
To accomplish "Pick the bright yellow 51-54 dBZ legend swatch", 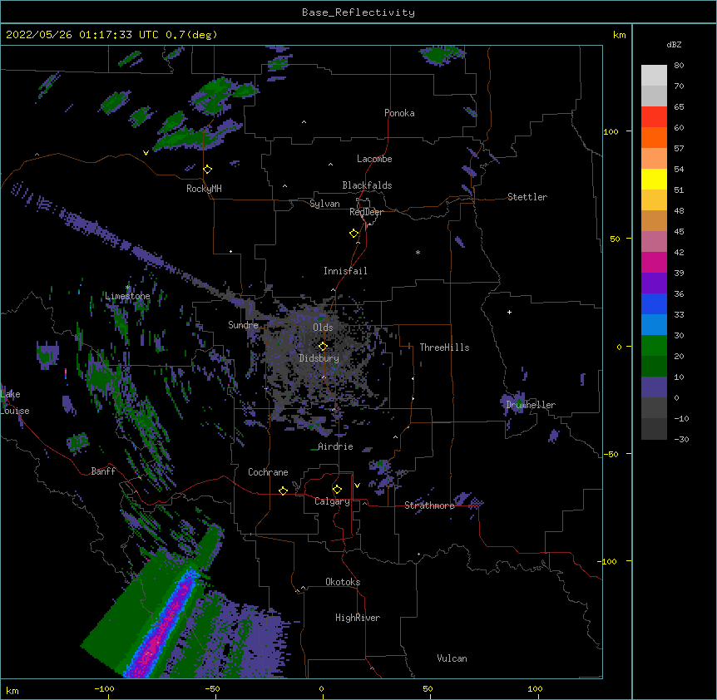I will point(654,180).
